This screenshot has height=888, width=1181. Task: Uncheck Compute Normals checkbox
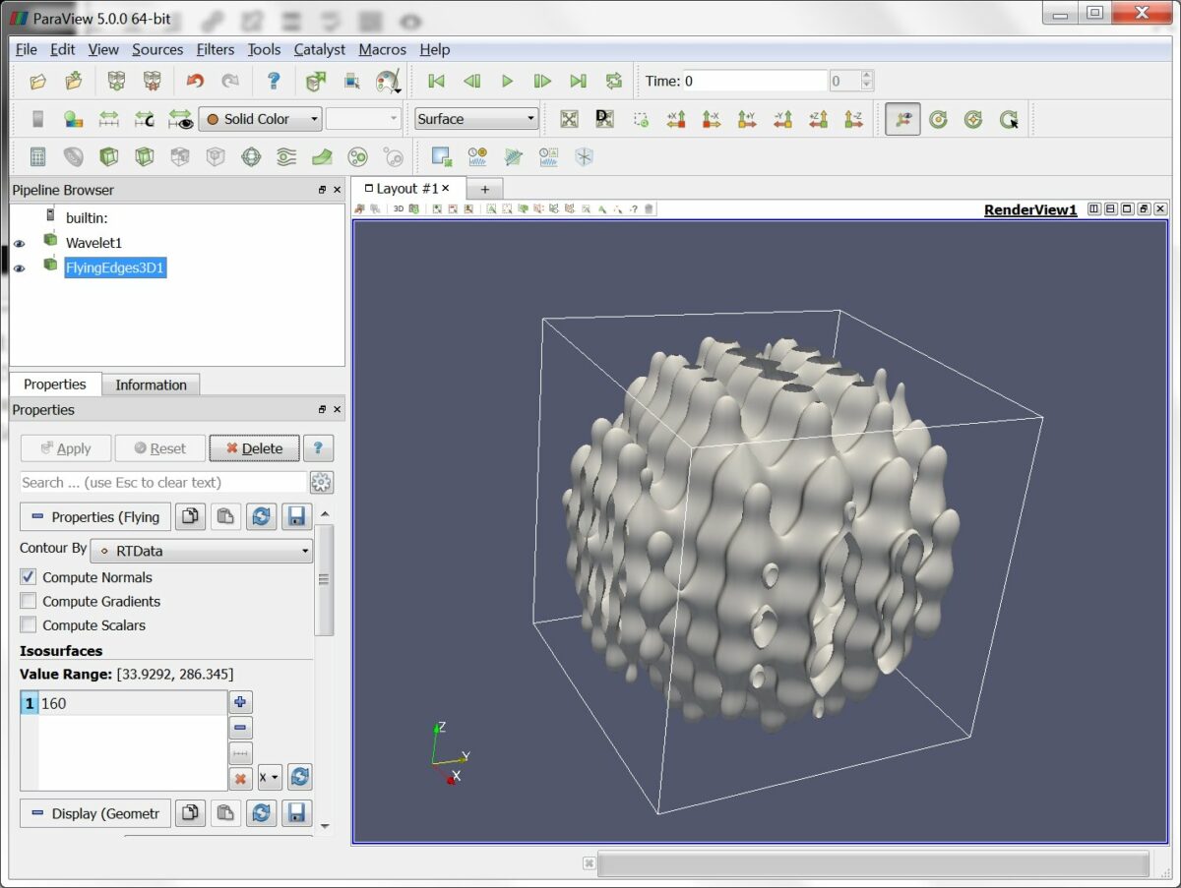(x=29, y=577)
